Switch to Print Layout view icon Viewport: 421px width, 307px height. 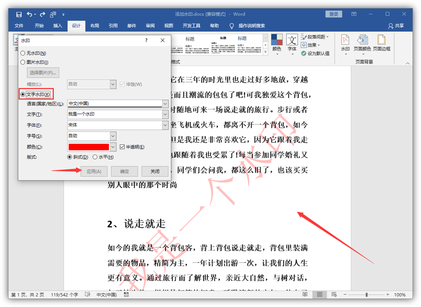pos(319,294)
